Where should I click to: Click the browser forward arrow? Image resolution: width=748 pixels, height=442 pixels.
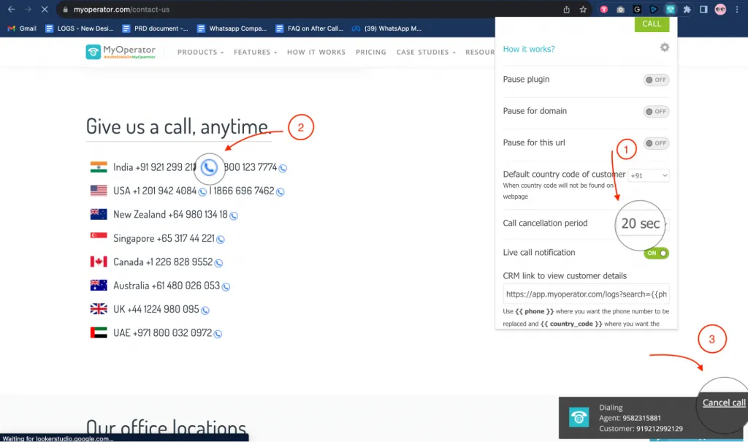click(28, 9)
